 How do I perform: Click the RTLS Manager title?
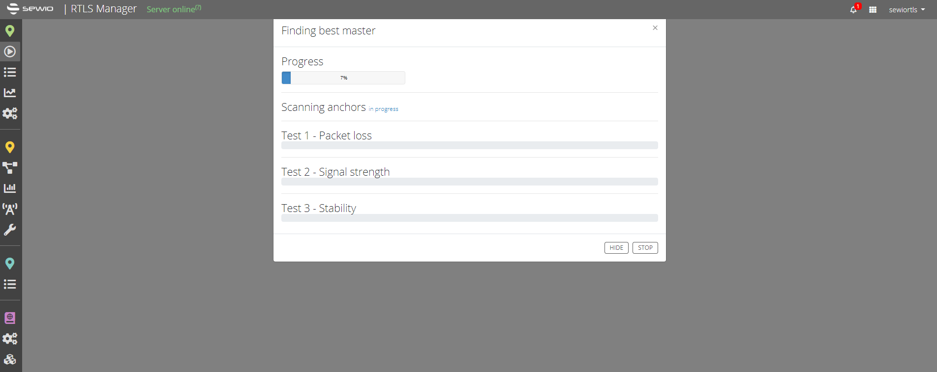coord(104,8)
